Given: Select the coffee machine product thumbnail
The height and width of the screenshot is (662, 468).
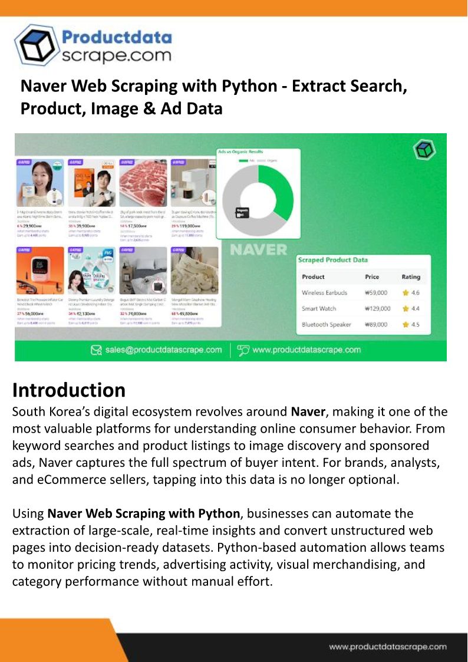Looking at the screenshot, I should 194,183.
